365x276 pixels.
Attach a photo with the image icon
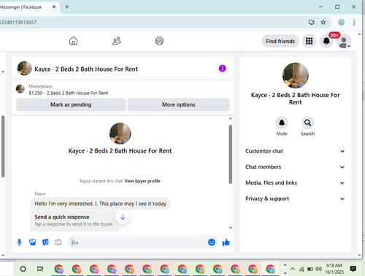point(32,242)
